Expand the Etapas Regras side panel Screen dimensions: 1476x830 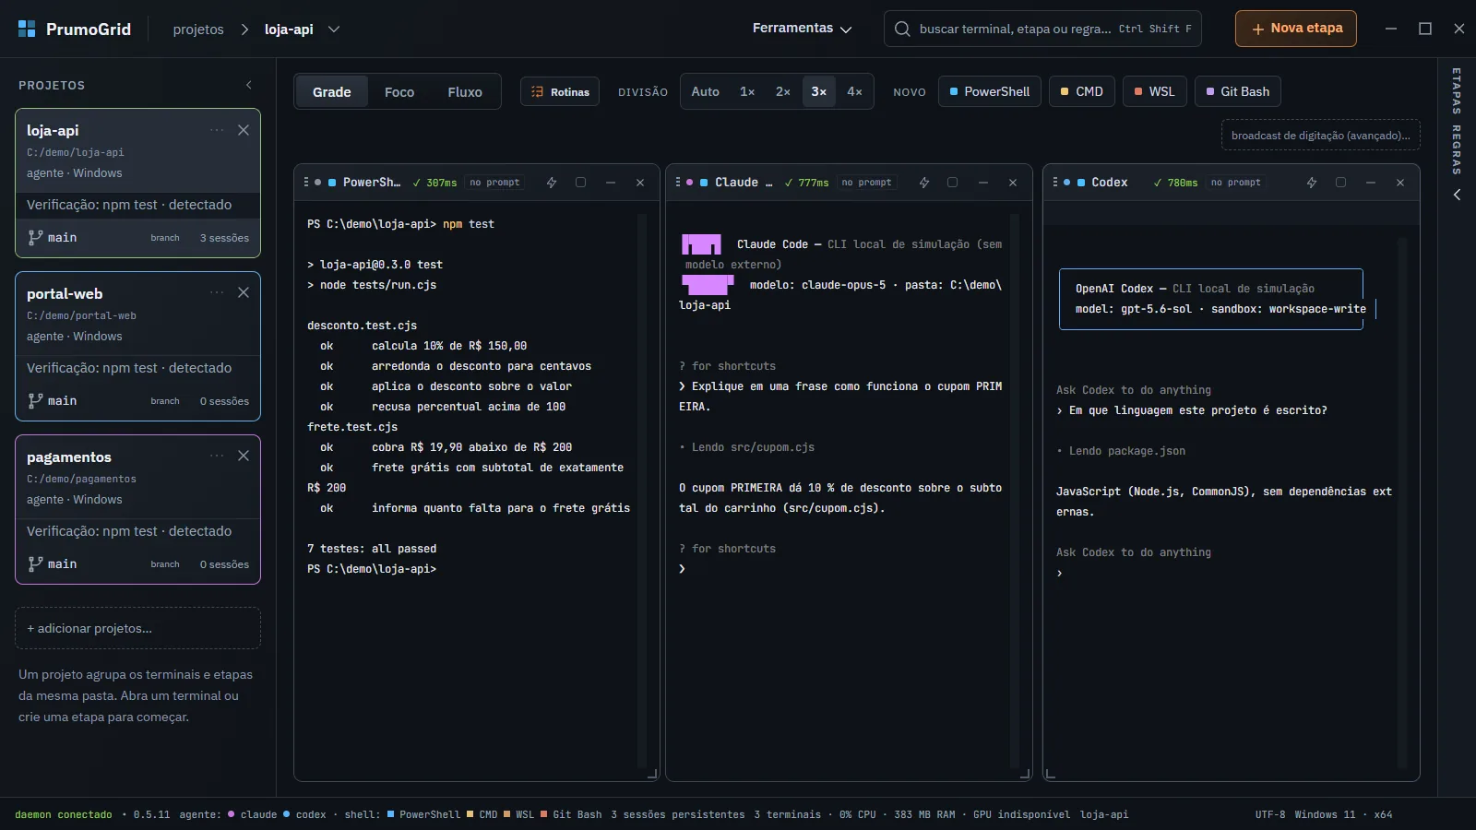click(x=1457, y=195)
